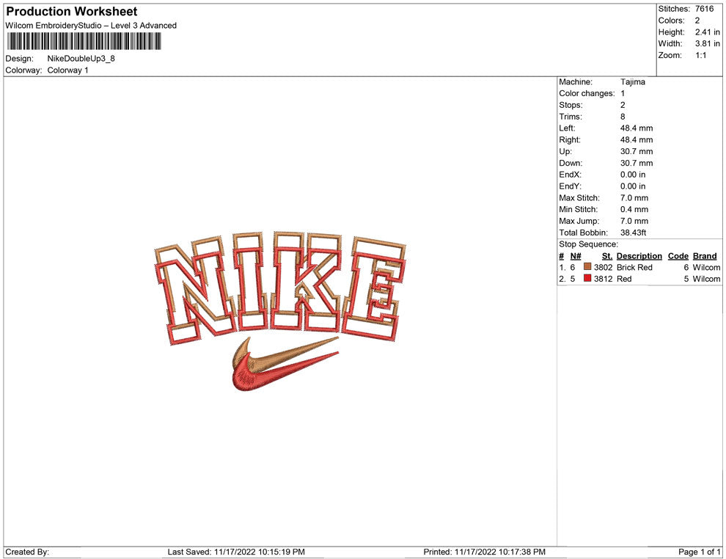Click the Stop Sequence label
This screenshot has height=559, width=726.
point(588,244)
